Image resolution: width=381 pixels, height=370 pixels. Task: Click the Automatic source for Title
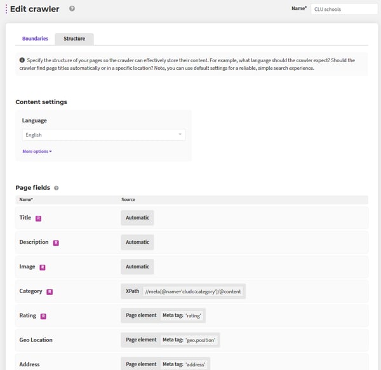137,218
